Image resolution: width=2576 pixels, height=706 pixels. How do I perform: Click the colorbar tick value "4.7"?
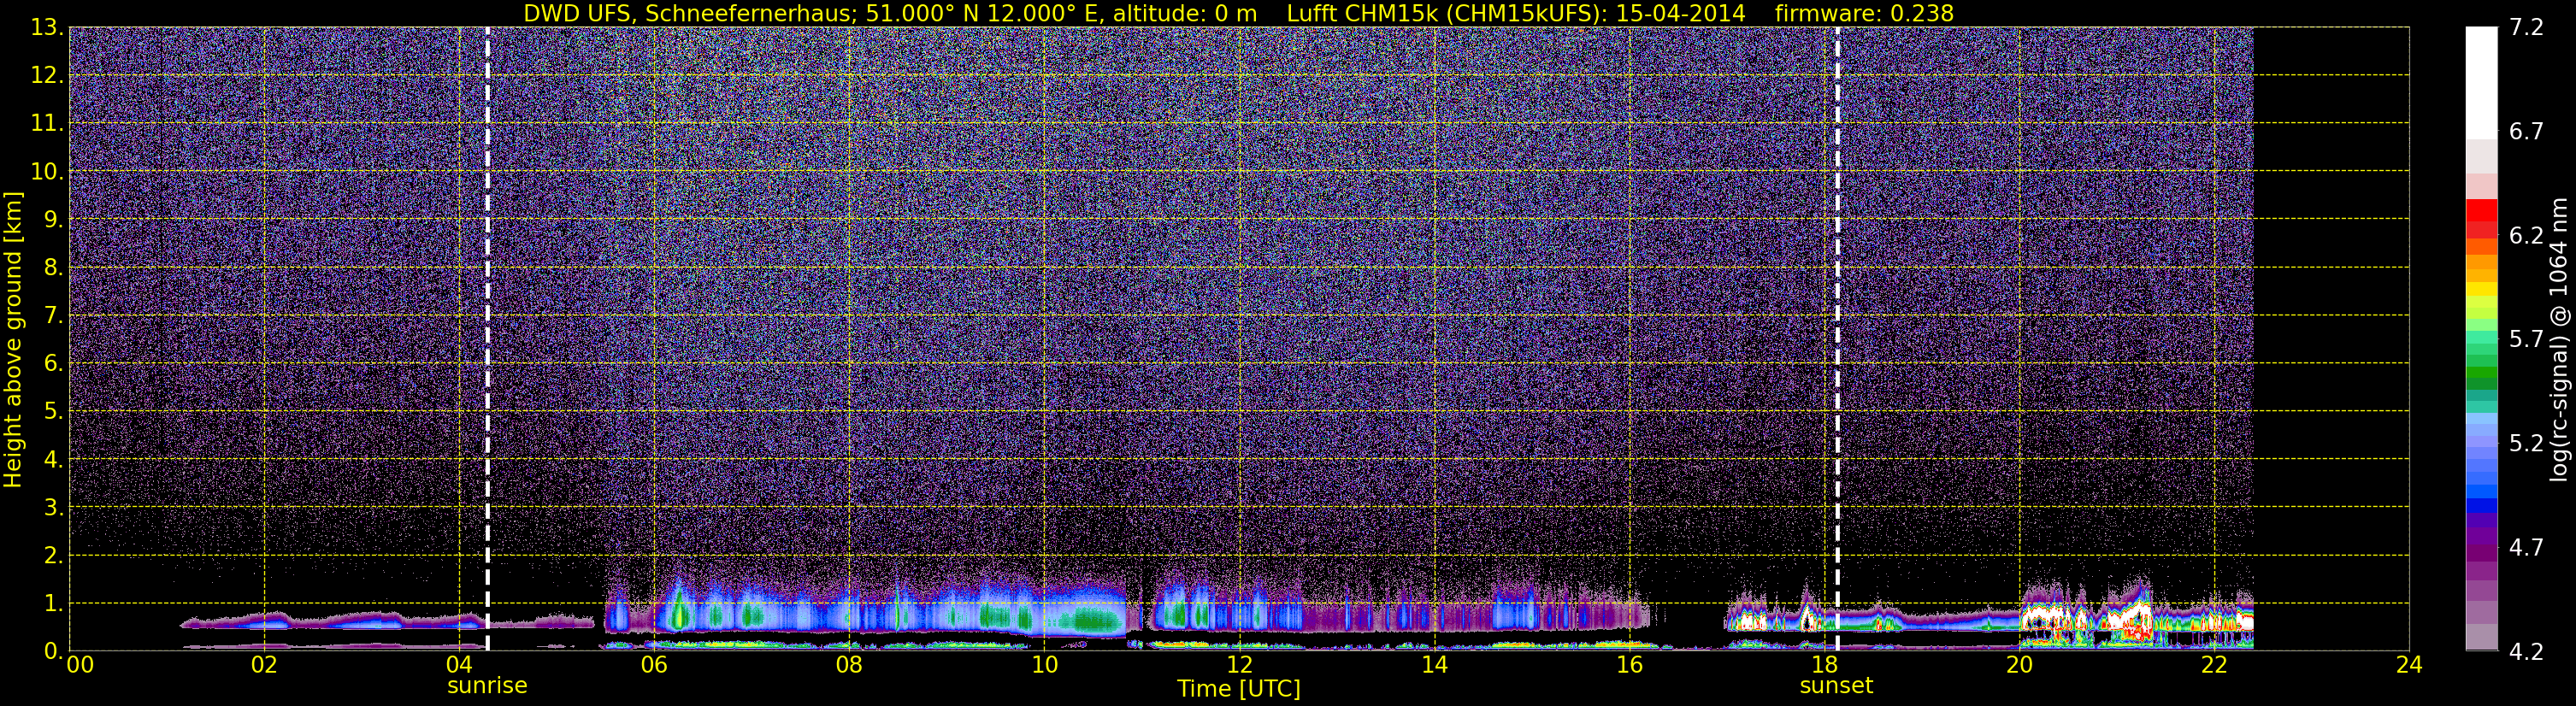(x=2526, y=547)
